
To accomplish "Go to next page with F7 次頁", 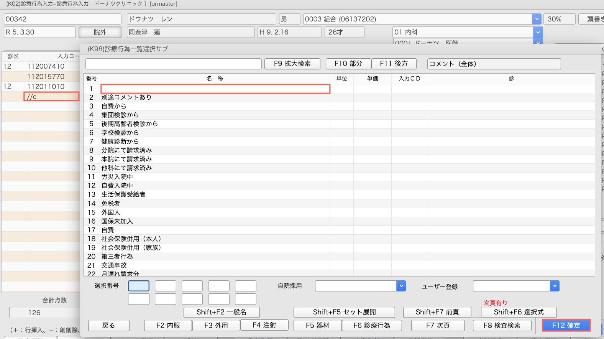I will point(438,325).
